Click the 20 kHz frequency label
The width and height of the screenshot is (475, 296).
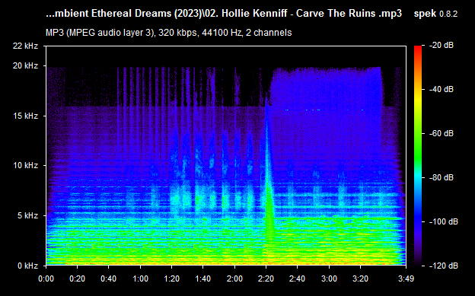click(x=25, y=65)
